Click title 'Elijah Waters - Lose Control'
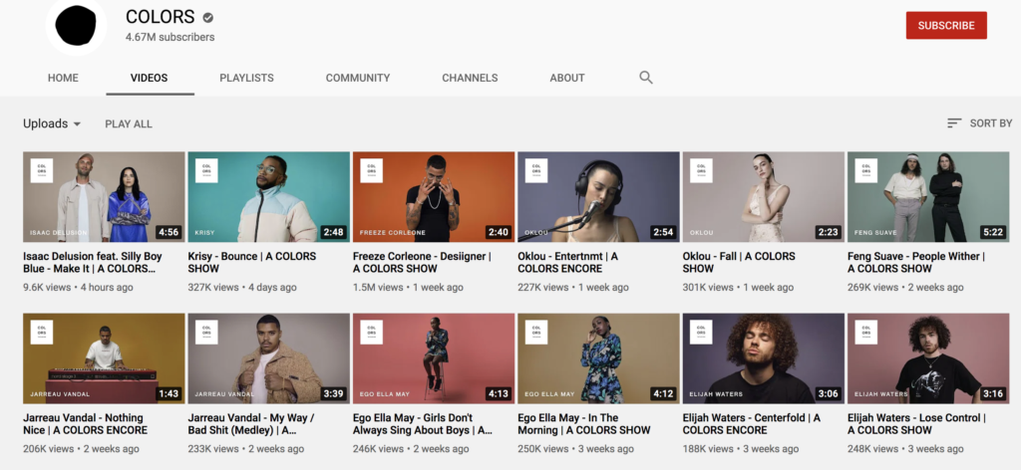The image size is (1021, 470). click(x=917, y=424)
